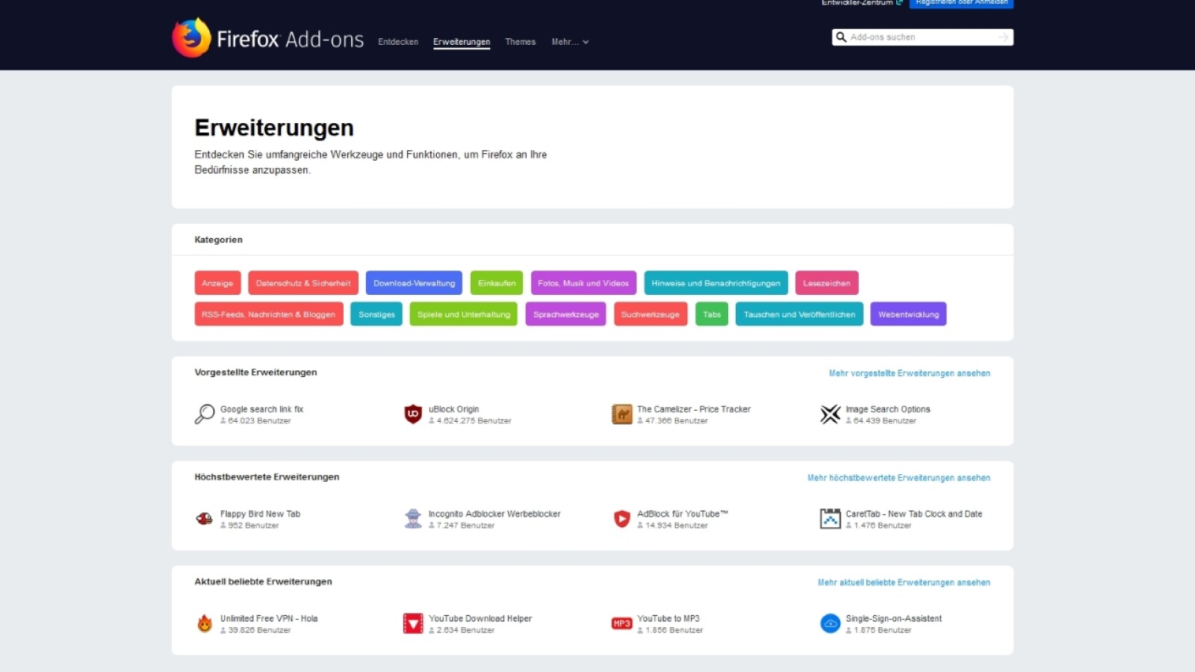
Task: Open the Lesezeichen category
Action: tap(827, 283)
